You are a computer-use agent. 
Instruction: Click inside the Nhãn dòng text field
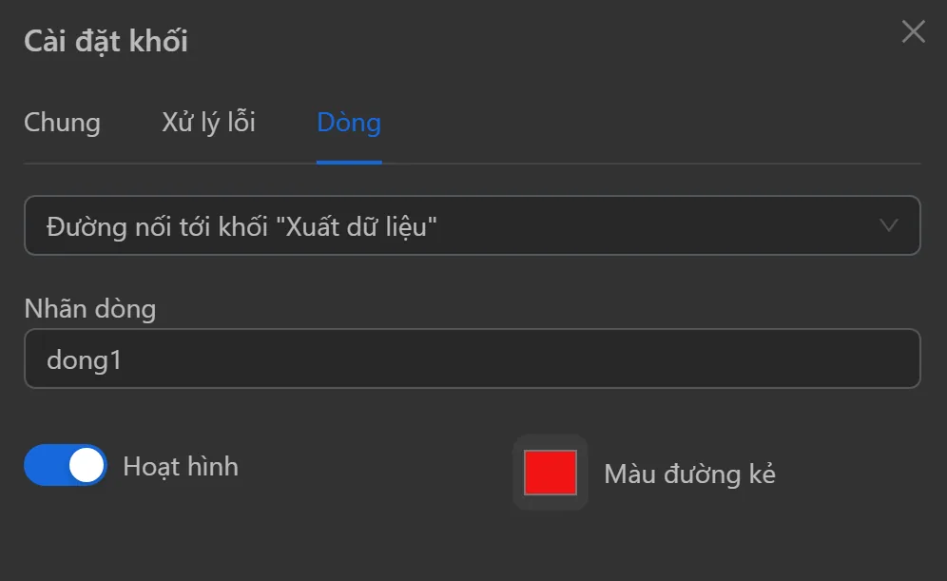(x=473, y=358)
